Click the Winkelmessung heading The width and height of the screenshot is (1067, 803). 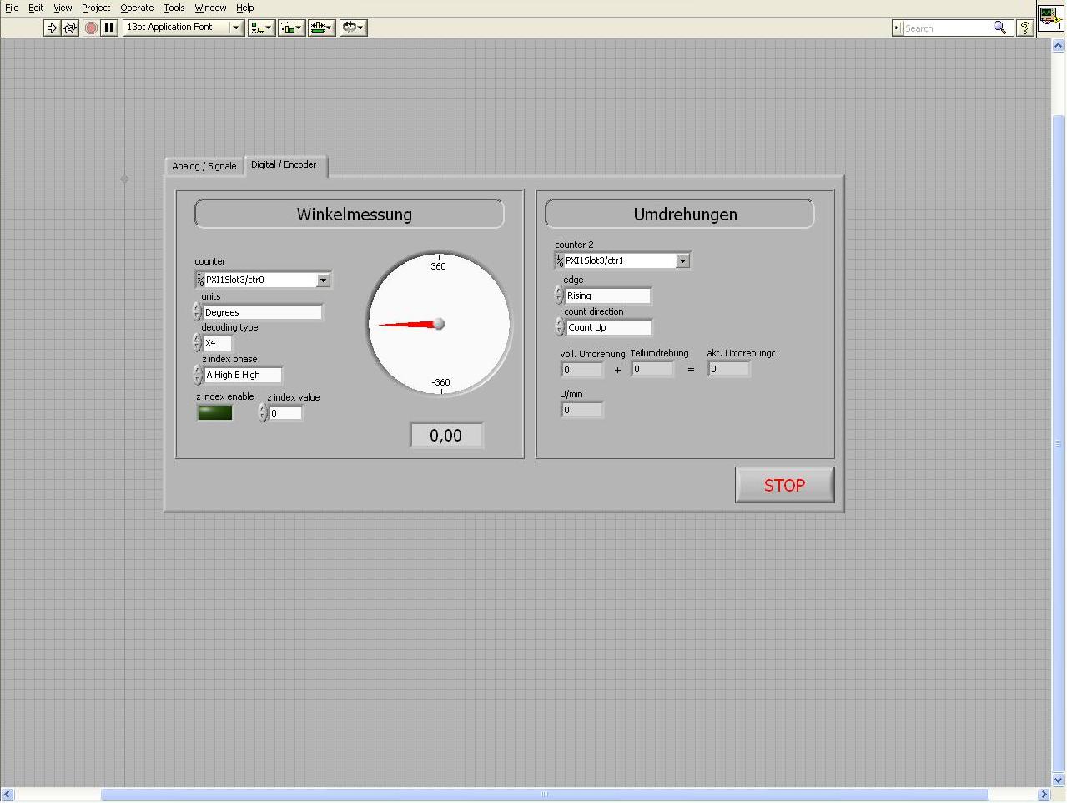(x=355, y=215)
